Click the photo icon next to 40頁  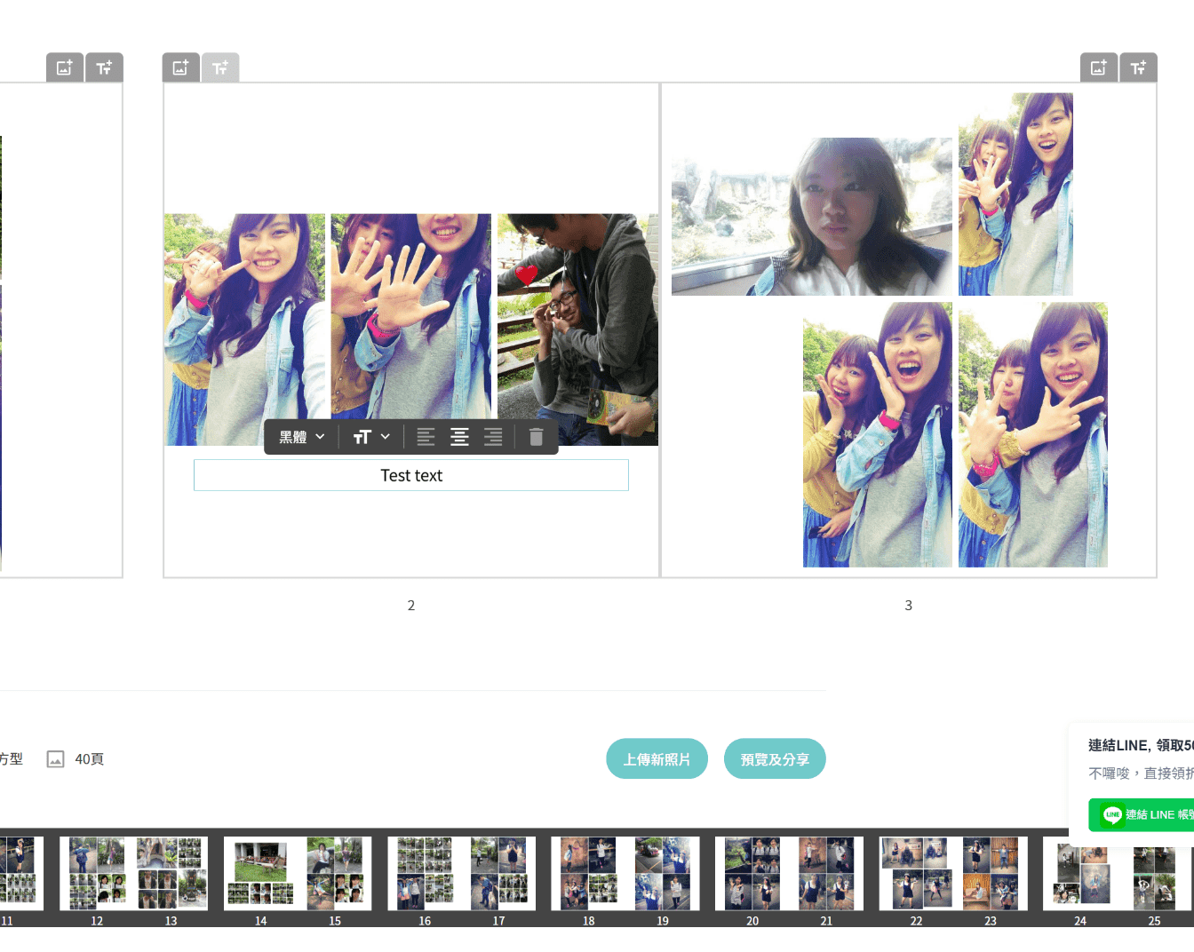pos(56,758)
